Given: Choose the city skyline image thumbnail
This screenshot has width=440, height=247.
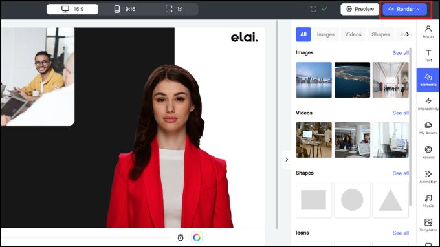Looking at the screenshot, I should 314,80.
